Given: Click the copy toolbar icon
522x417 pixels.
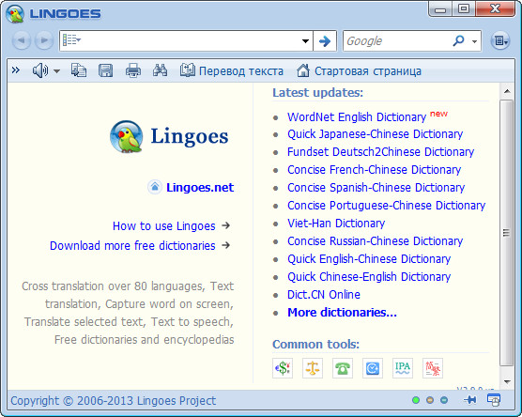Looking at the screenshot, I should (x=79, y=70).
